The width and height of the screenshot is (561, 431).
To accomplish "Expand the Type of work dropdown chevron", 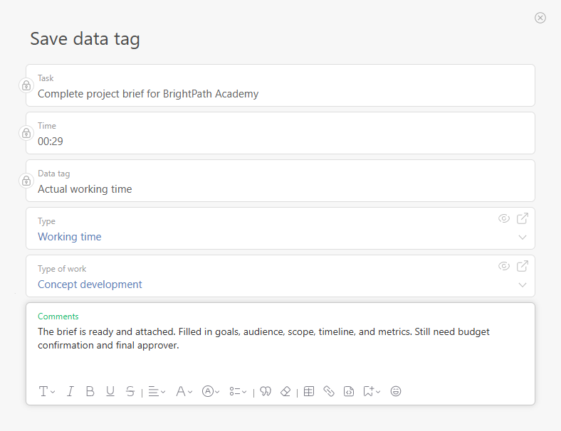I will (x=523, y=285).
